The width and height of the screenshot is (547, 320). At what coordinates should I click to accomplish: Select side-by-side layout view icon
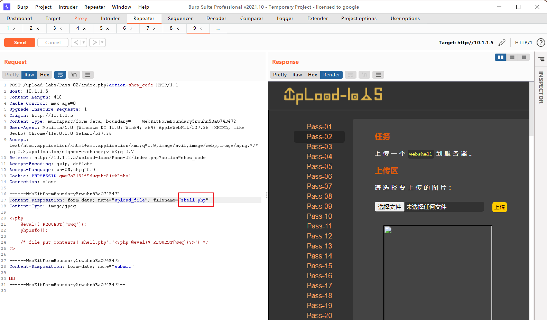(500, 57)
